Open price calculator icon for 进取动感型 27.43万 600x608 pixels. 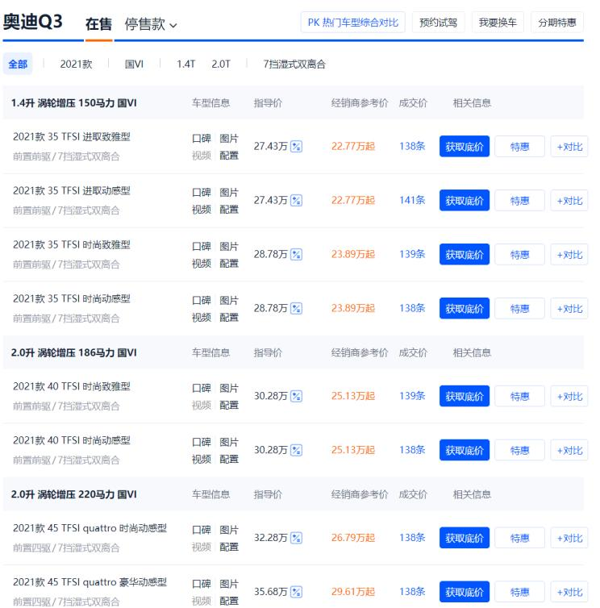[x=296, y=201]
